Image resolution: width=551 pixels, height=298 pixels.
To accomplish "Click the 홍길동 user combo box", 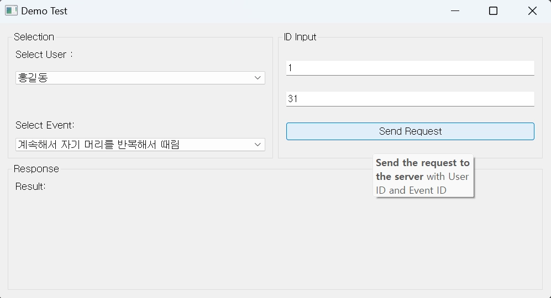I will (x=140, y=78).
